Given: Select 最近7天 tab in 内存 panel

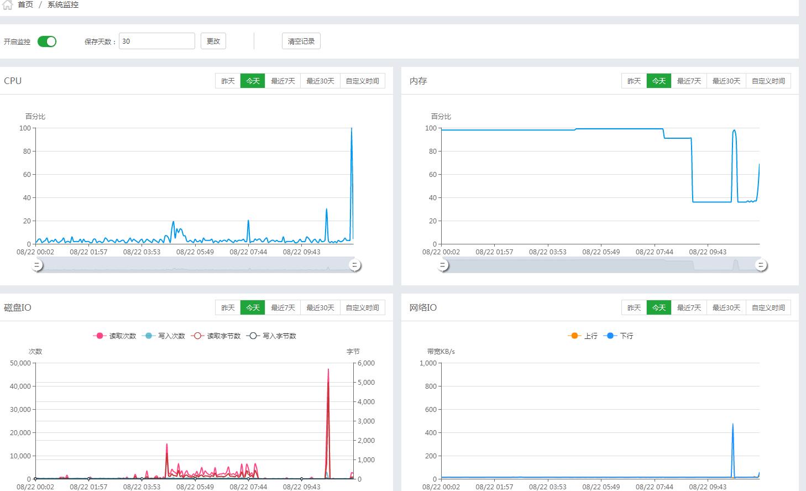Looking at the screenshot, I should pos(689,81).
